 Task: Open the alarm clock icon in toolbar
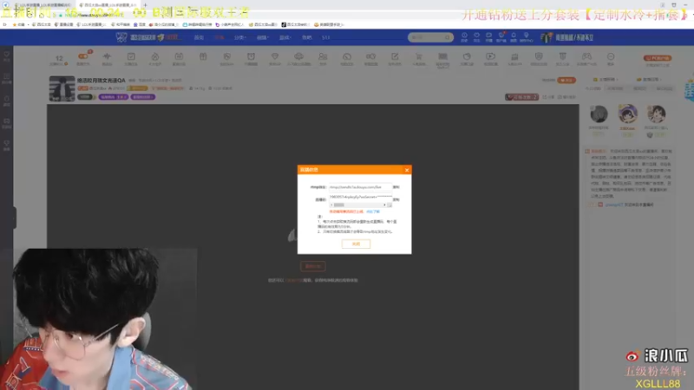[x=251, y=58]
